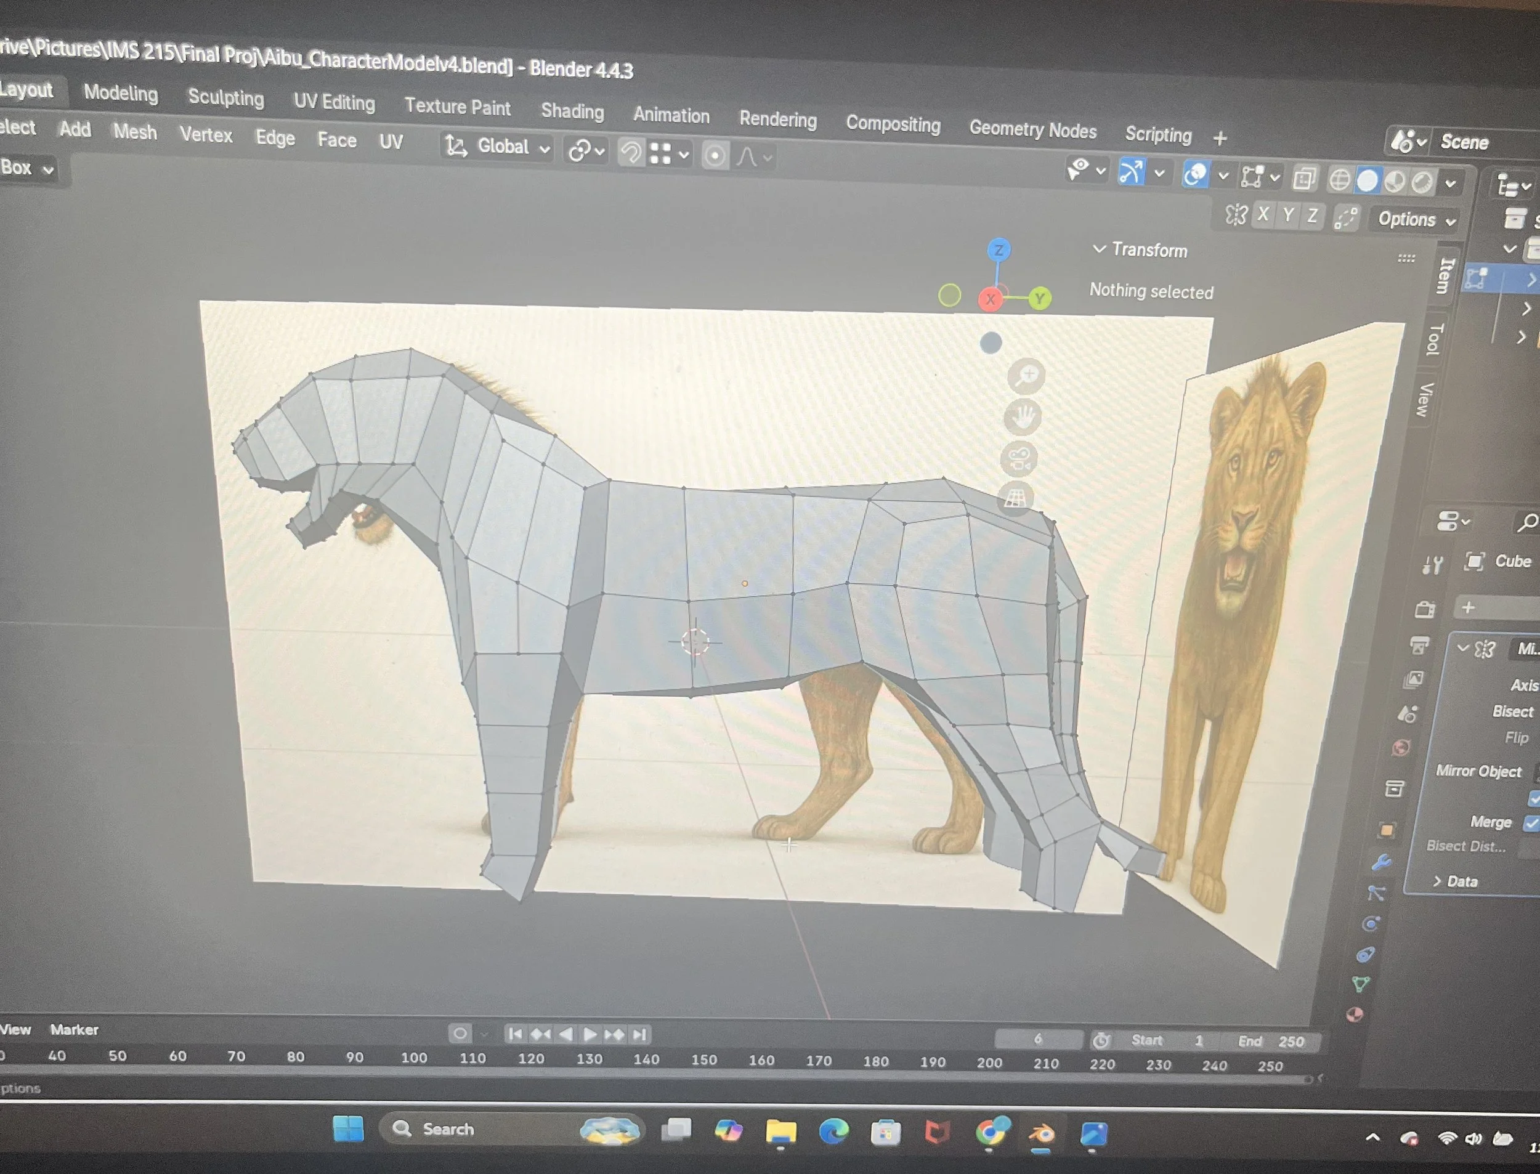Screen dimensions: 1540x1174
Task: Click Add Modifier plus button
Action: click(x=1468, y=607)
